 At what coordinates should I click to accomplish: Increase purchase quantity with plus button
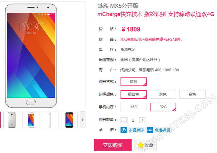coord(142,120)
